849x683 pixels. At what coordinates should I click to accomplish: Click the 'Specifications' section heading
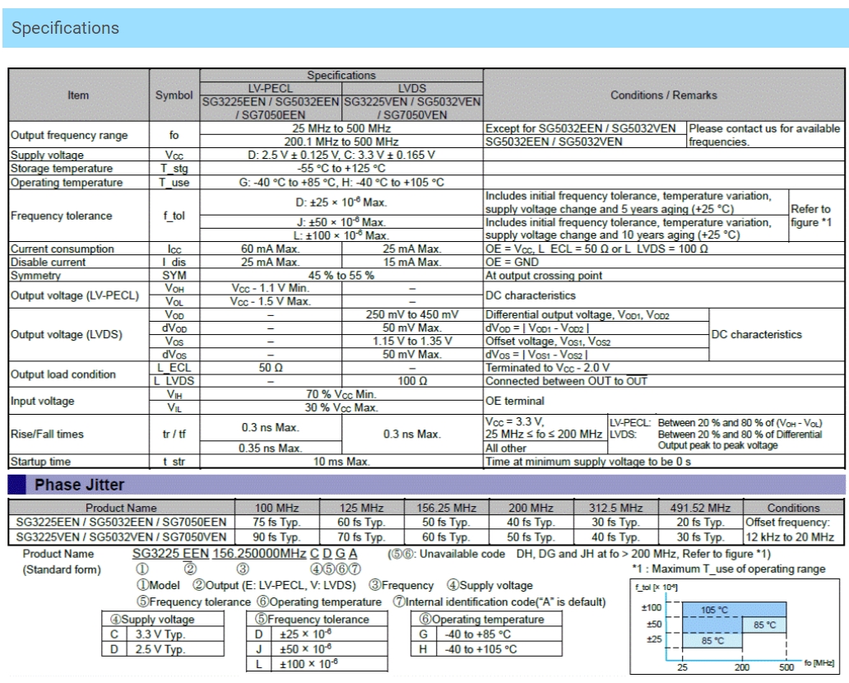point(66,28)
